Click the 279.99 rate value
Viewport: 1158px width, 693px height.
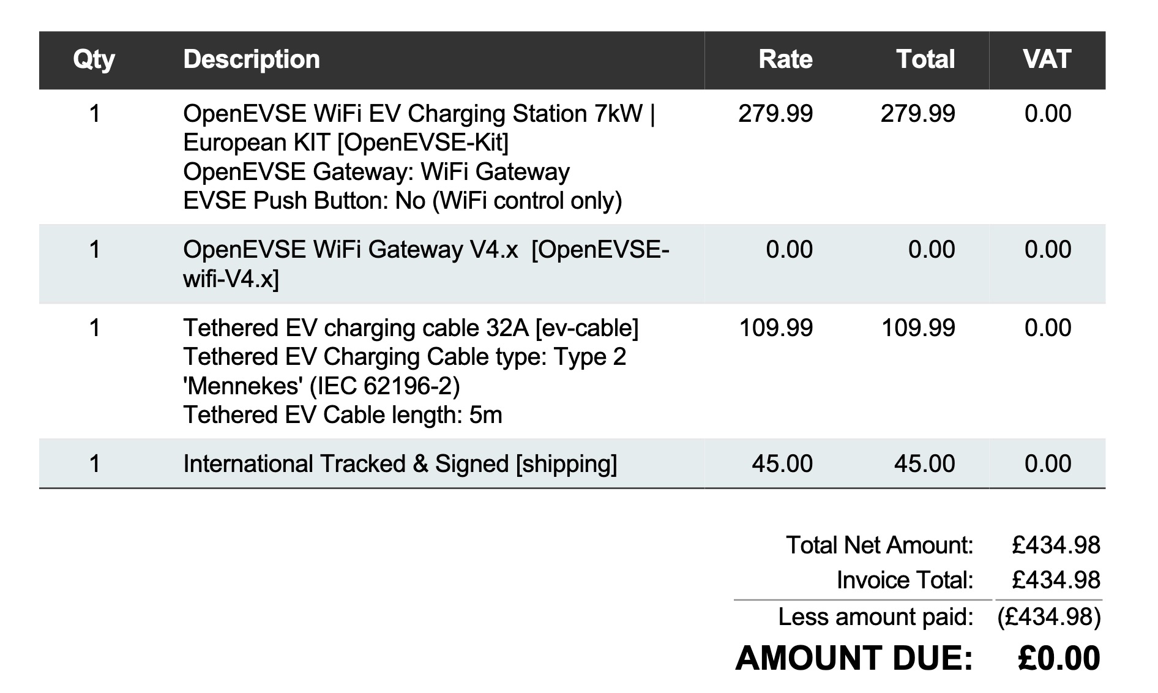pos(775,114)
